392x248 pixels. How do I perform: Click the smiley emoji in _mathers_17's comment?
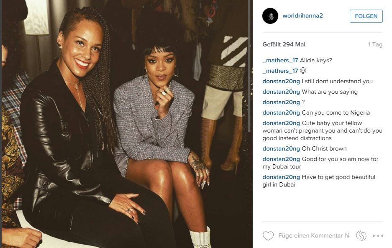click(303, 71)
